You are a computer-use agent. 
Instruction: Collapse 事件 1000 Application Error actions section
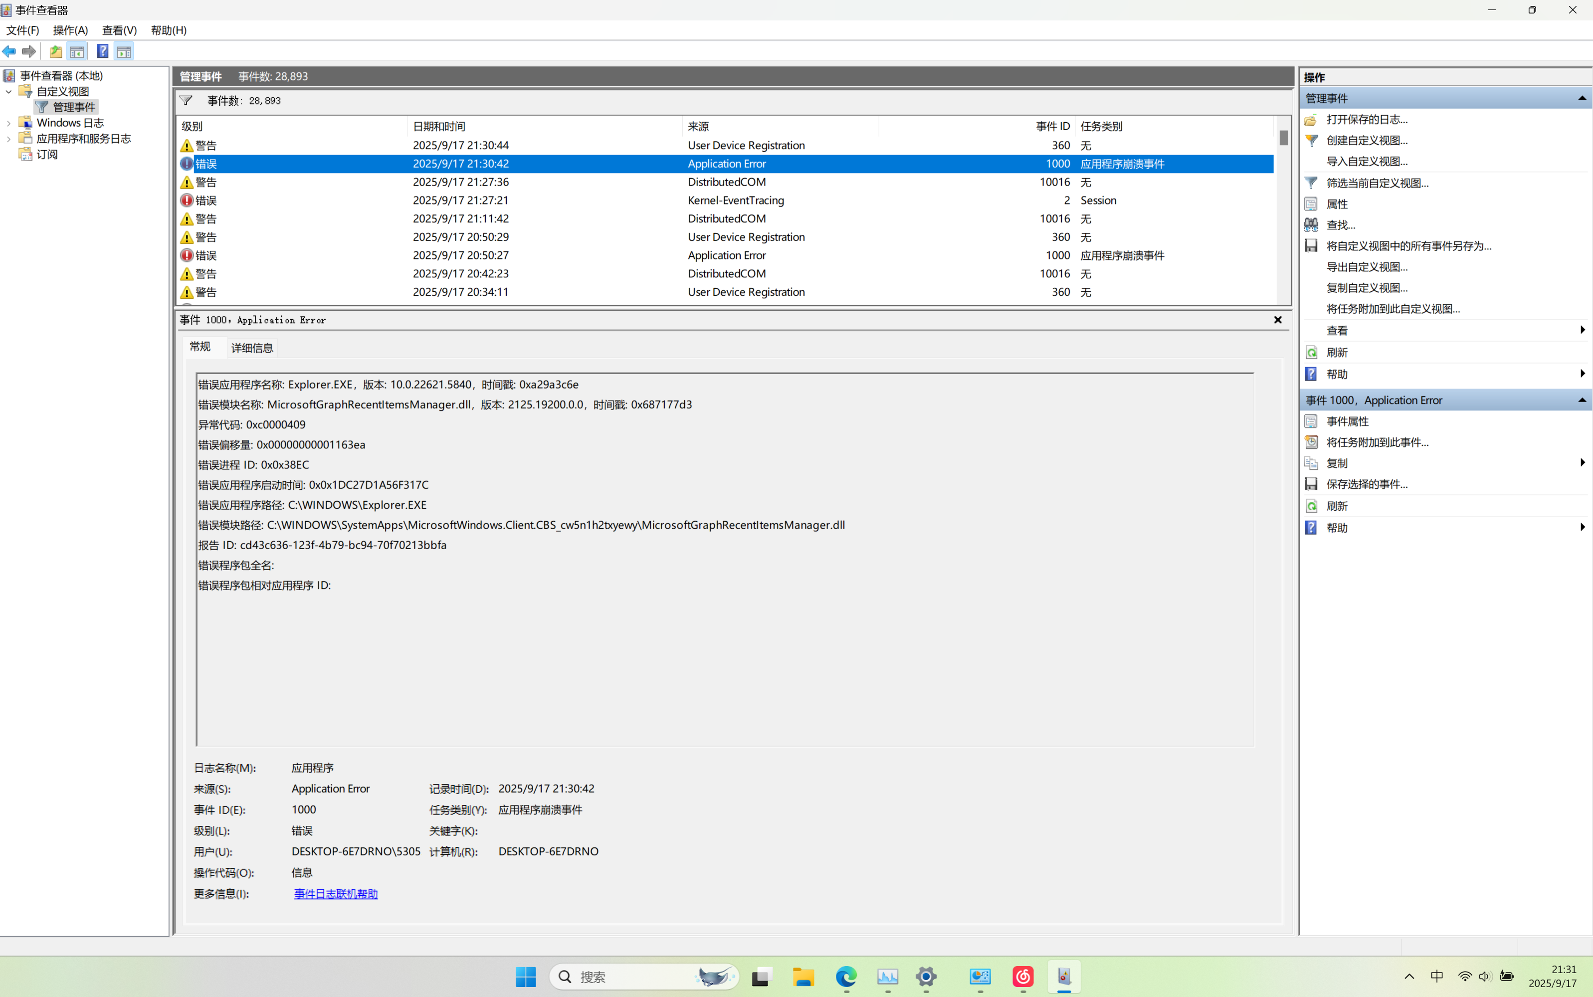1582,400
